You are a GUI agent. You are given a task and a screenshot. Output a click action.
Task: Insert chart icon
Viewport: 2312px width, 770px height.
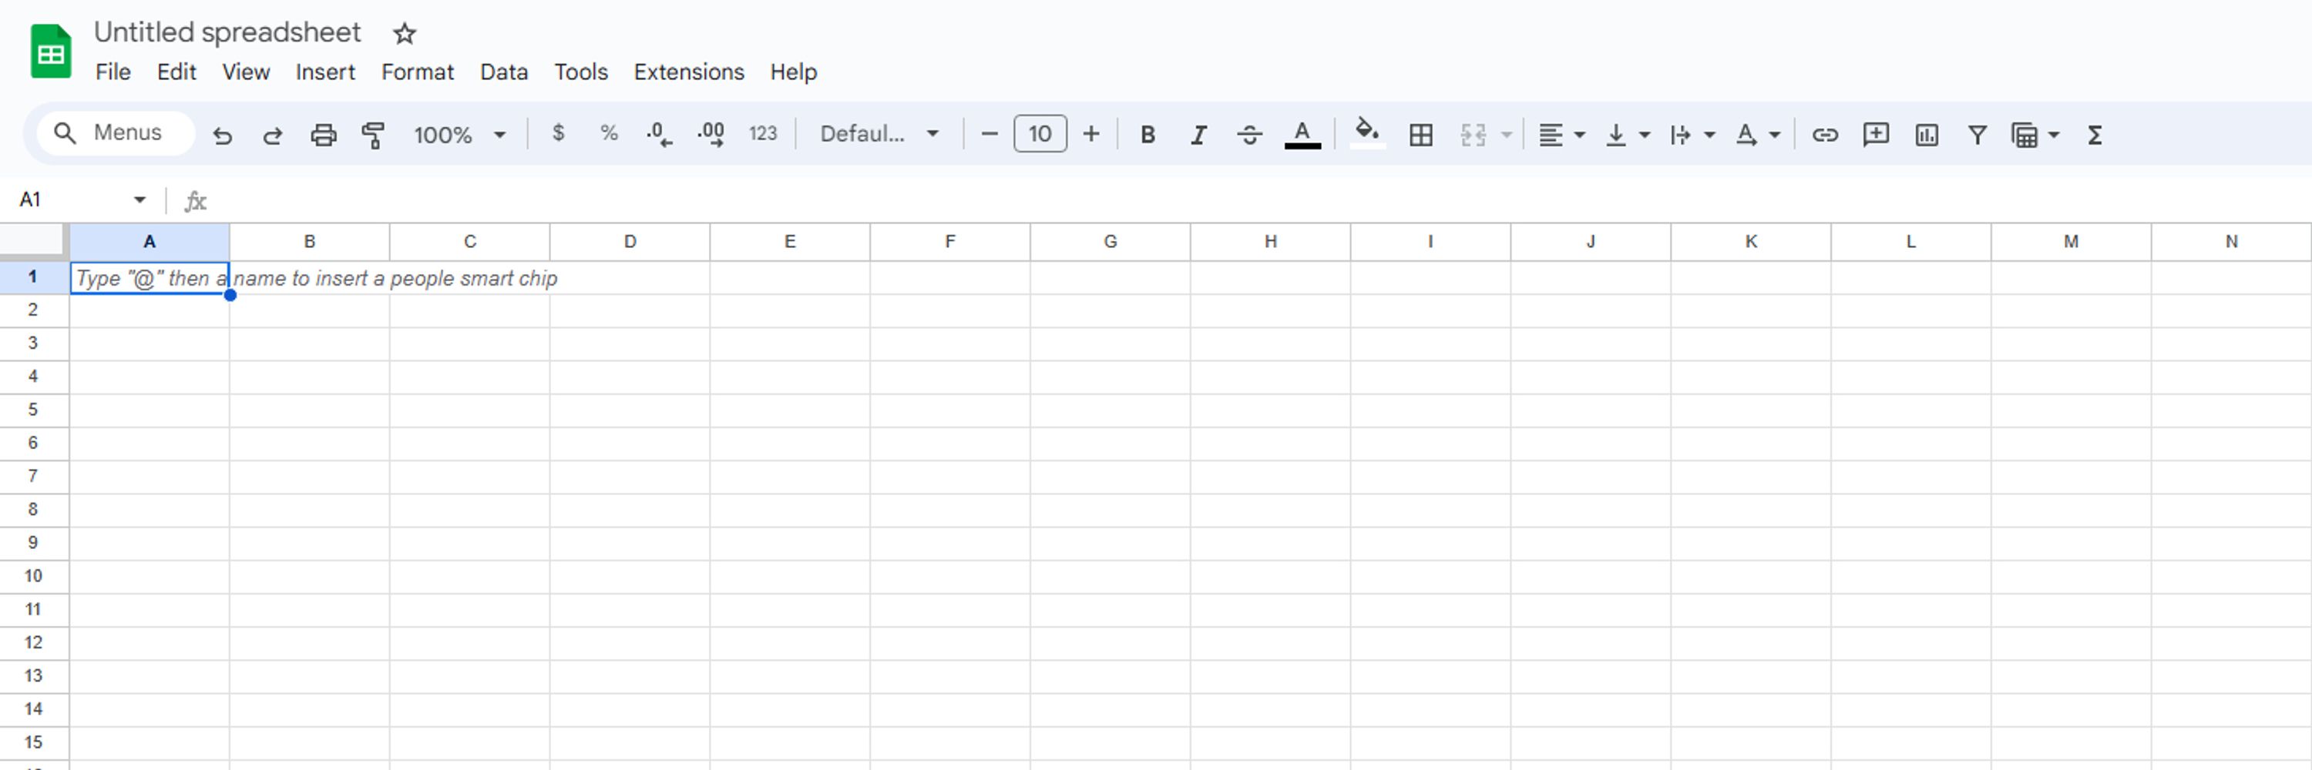coord(1926,135)
